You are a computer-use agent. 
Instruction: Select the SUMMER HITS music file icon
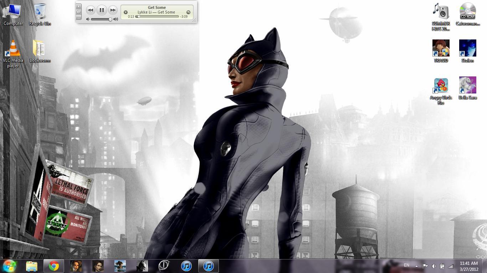pos(441,17)
